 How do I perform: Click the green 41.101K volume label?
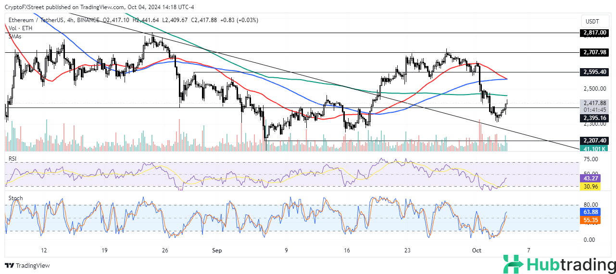click(595, 149)
